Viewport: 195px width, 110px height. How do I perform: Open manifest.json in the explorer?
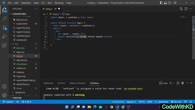pyautogui.click(x=23, y=36)
